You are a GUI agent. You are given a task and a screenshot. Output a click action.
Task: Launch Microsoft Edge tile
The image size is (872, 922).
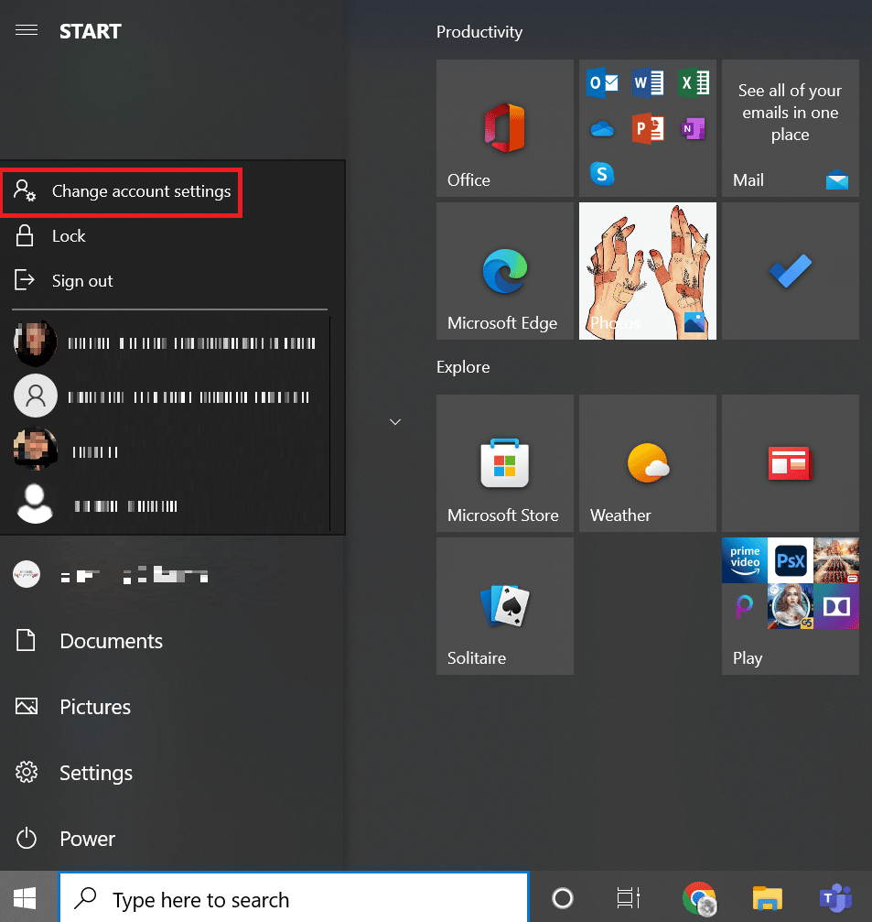[x=505, y=271]
